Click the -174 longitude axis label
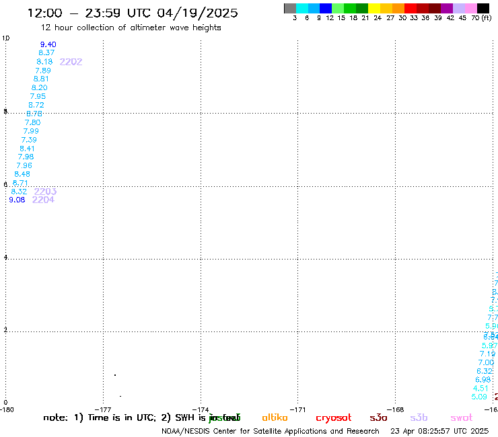 click(201, 410)
